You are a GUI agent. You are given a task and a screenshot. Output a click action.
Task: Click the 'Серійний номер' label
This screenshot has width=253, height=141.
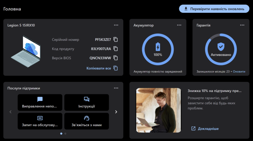tap(65, 40)
